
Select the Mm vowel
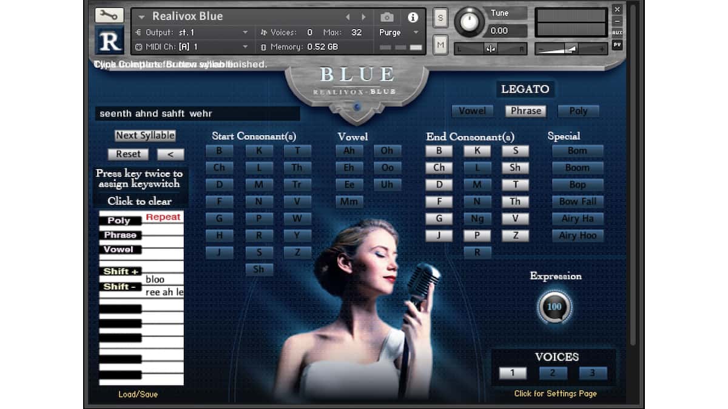point(349,202)
